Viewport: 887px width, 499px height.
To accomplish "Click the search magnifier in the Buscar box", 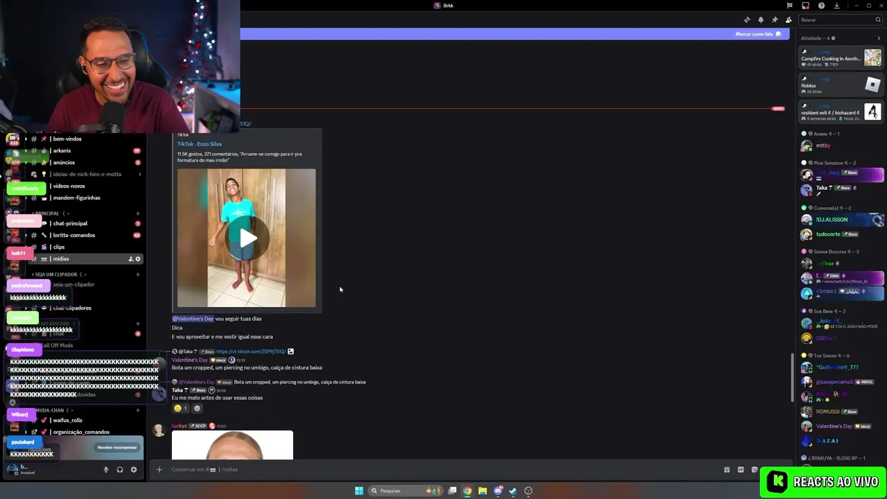I will 877,19.
